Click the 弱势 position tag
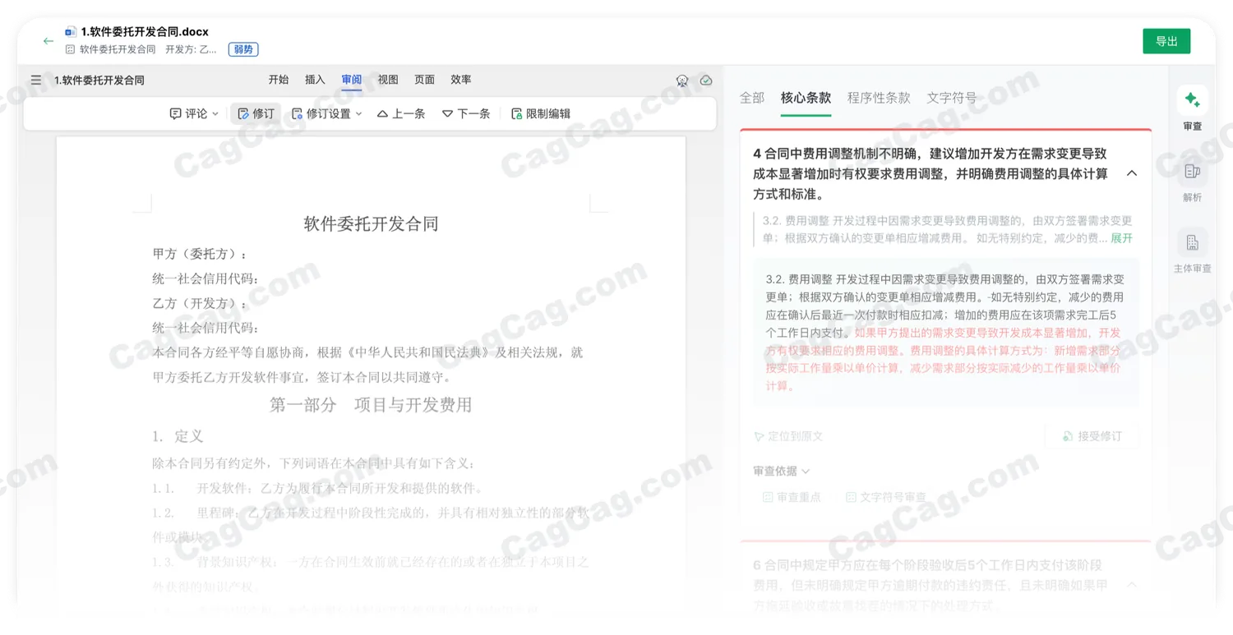The height and width of the screenshot is (635, 1233). tap(243, 49)
